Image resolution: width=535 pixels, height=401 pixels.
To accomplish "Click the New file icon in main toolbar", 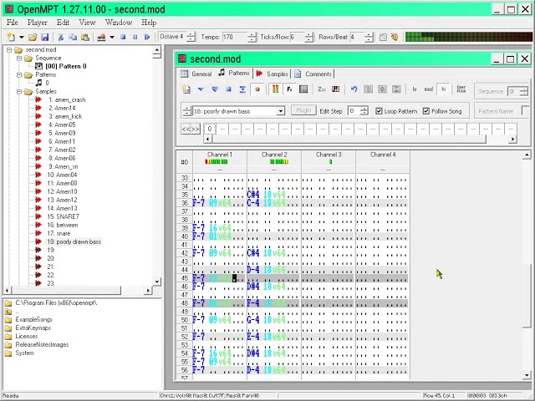I will [x=11, y=37].
